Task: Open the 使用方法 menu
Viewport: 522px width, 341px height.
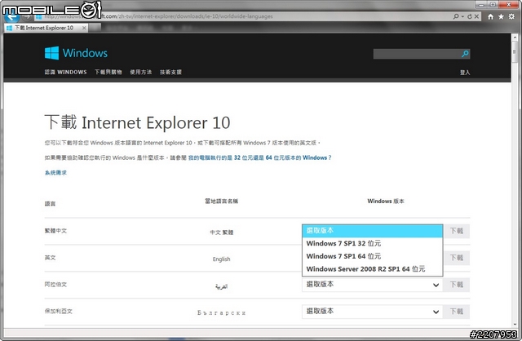Action: [x=141, y=72]
